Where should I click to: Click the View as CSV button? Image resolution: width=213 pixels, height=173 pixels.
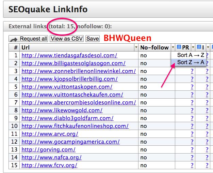tap(67, 39)
